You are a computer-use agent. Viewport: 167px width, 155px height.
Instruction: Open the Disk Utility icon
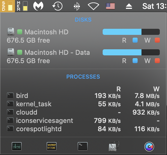(x=114, y=146)
